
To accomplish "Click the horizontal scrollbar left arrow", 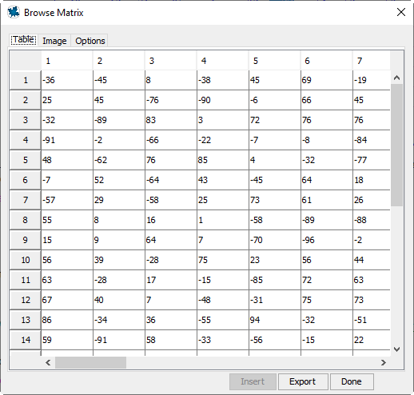I will pos(48,362).
